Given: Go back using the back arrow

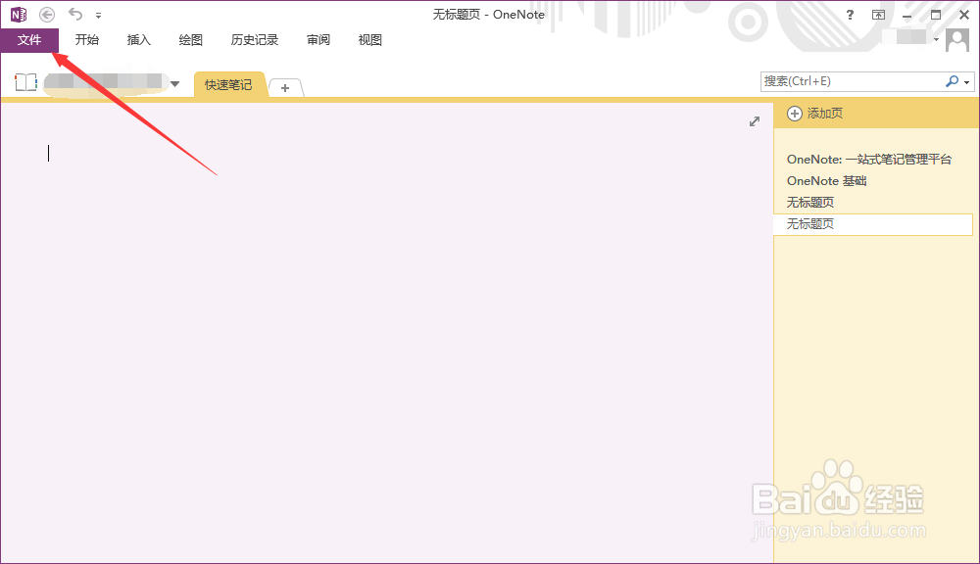Looking at the screenshot, I should [47, 14].
